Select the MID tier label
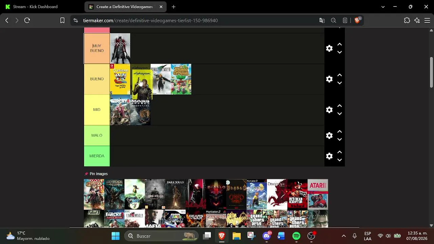This screenshot has width=434, height=244. 97,110
